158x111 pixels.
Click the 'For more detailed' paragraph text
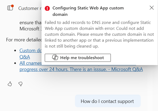tap(24, 40)
